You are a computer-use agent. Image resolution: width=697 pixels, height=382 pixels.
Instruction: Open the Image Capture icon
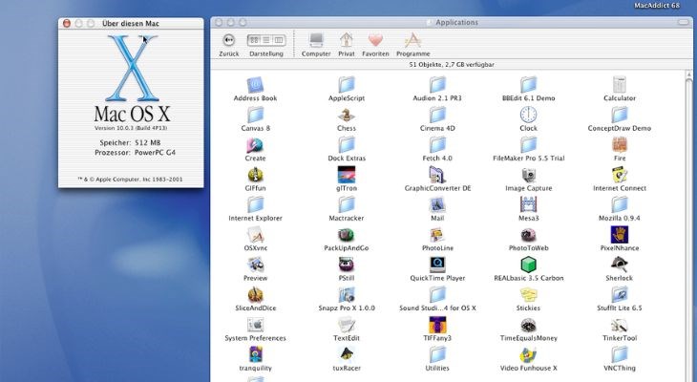529,175
